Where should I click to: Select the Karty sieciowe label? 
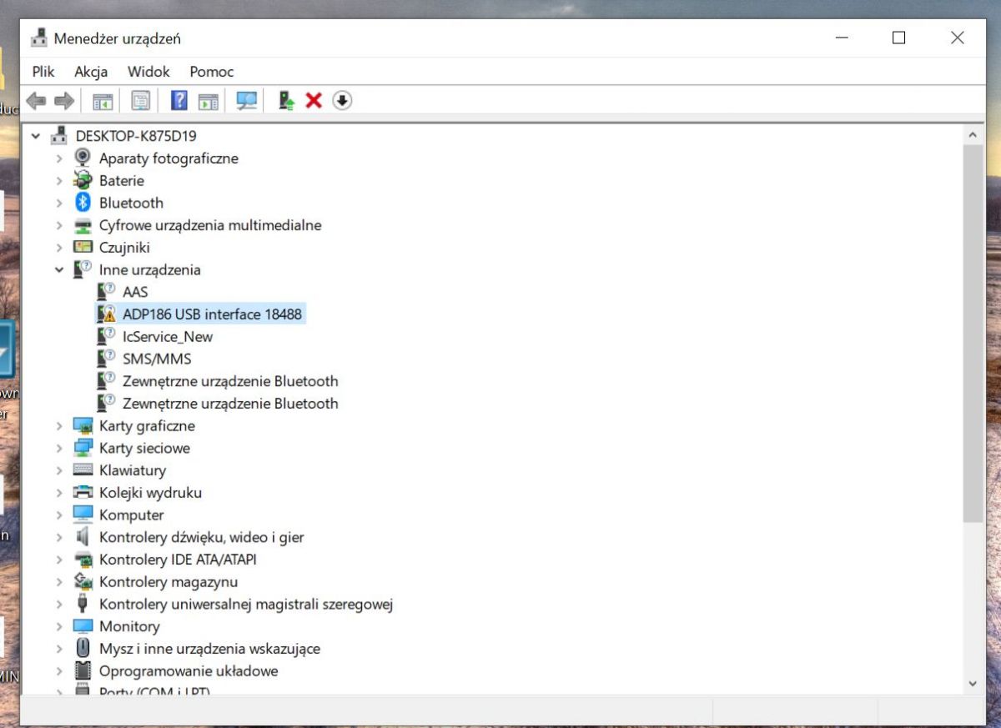point(144,448)
